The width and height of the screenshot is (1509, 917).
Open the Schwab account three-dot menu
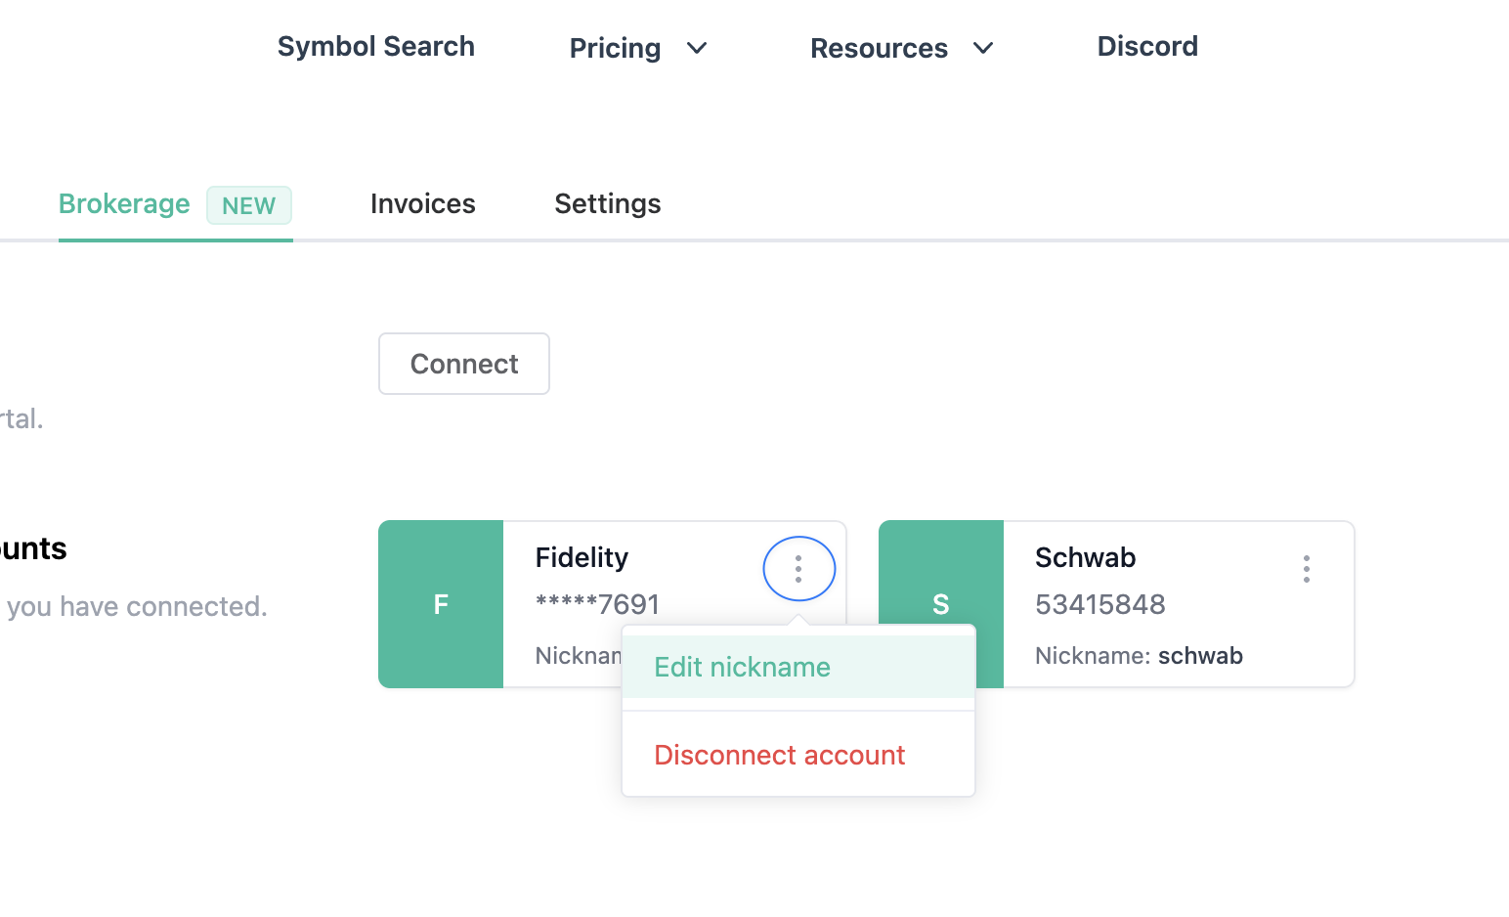(x=1306, y=569)
